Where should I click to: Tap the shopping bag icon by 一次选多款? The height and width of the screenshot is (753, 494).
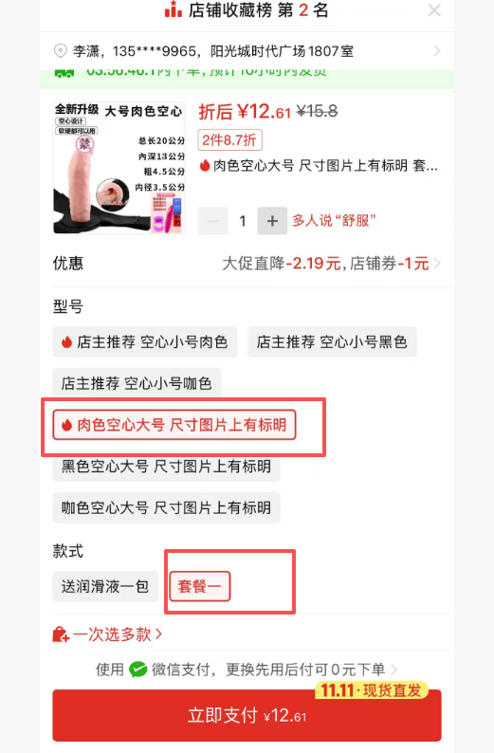pyautogui.click(x=61, y=634)
